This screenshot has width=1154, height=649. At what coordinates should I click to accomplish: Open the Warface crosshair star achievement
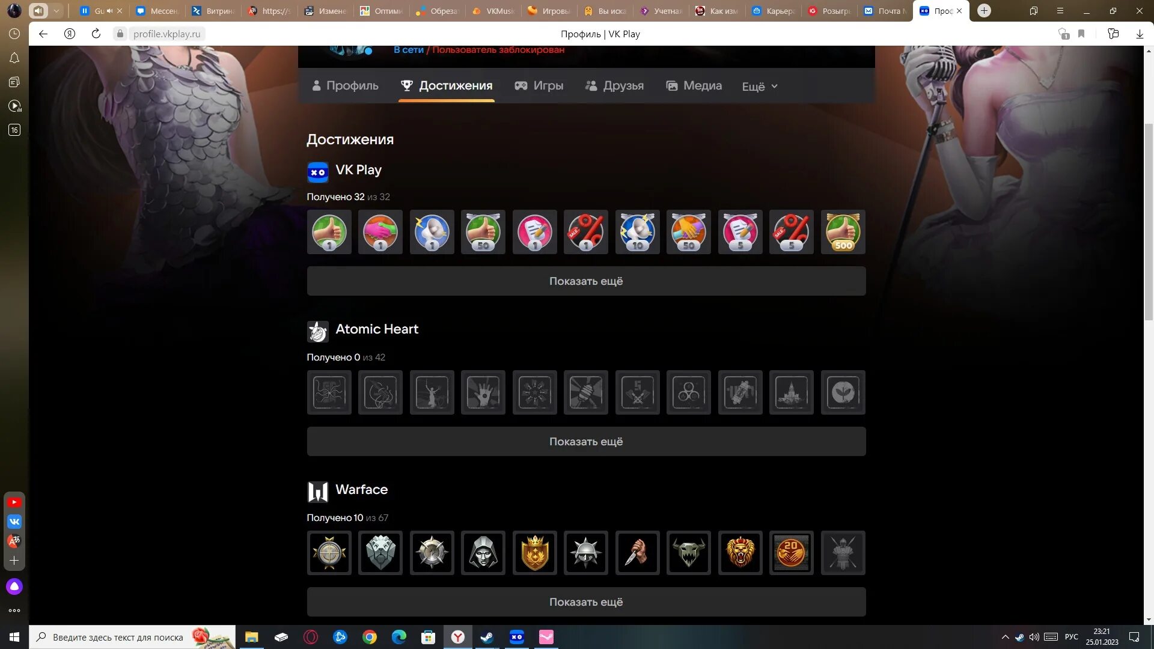coord(329,553)
